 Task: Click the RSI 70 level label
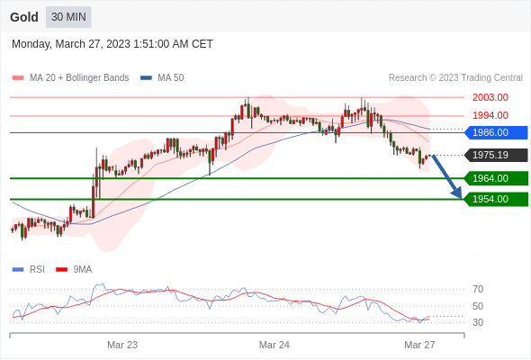tap(478, 289)
